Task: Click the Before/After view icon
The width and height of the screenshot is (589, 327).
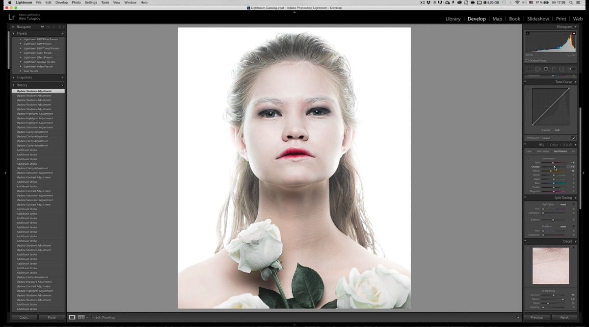Action: 81,317
